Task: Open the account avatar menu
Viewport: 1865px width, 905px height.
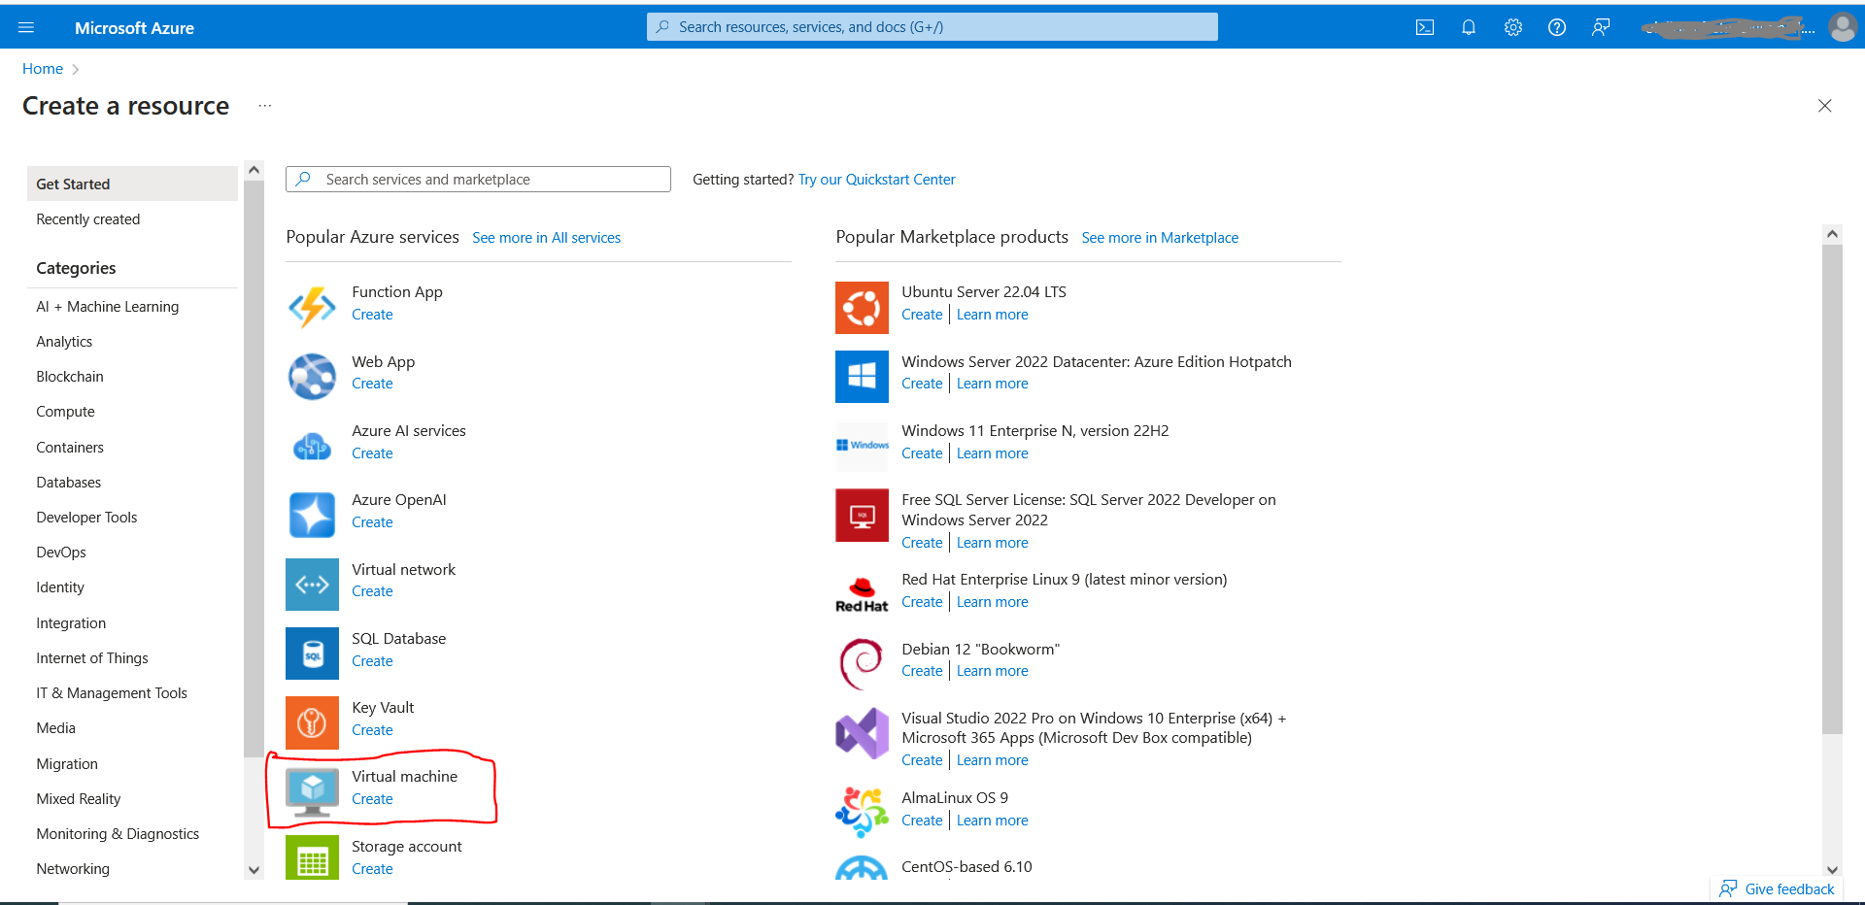Action: click(x=1843, y=27)
